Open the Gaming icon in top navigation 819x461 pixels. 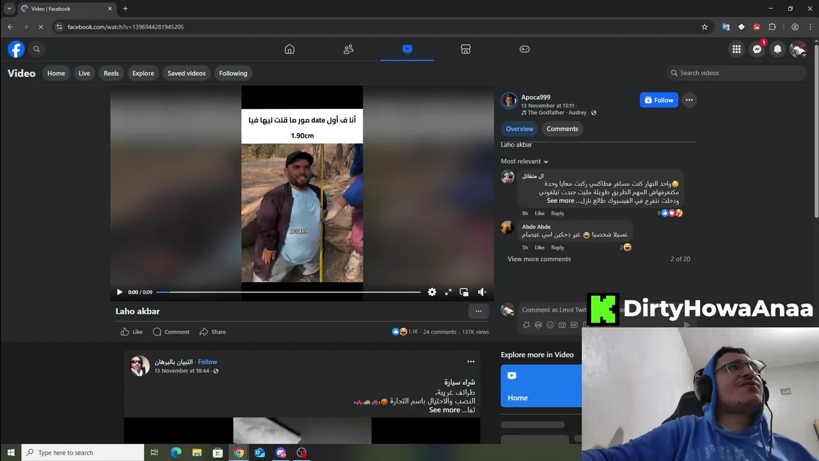[x=525, y=49]
